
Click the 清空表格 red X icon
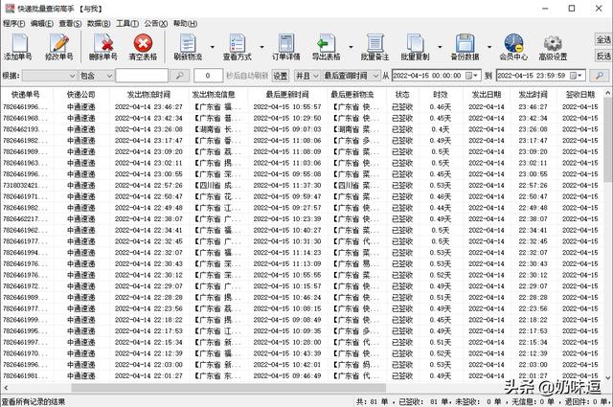pos(143,45)
